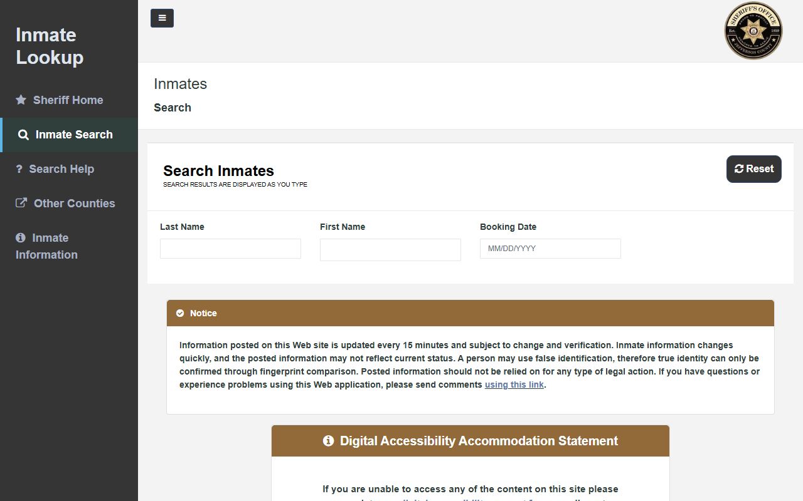Select the First Name text box
The height and width of the screenshot is (501, 803).
[390, 250]
